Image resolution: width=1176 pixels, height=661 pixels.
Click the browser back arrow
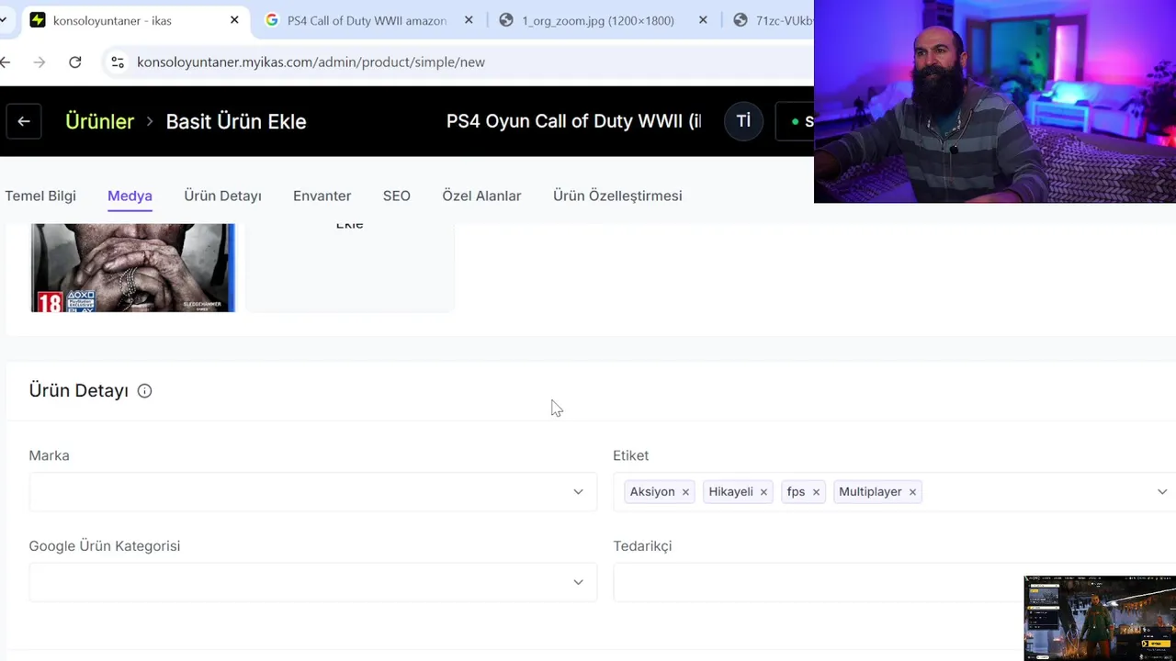coord(6,62)
